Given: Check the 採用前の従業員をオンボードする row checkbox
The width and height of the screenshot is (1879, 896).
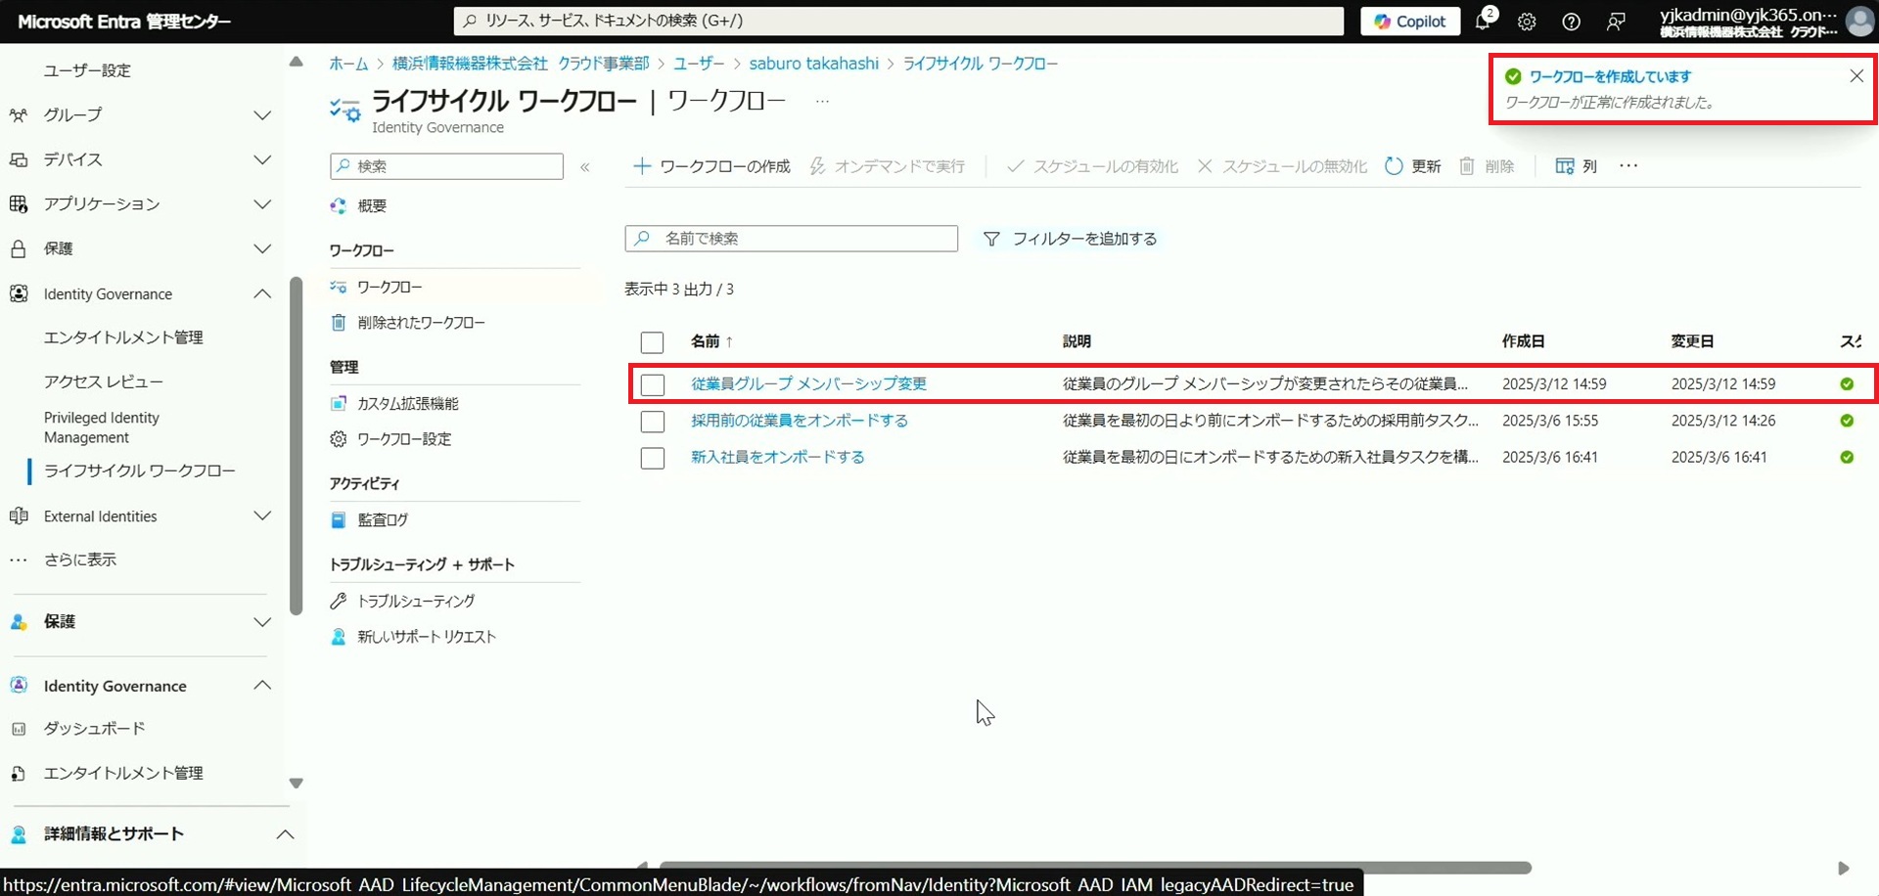Looking at the screenshot, I should (652, 422).
